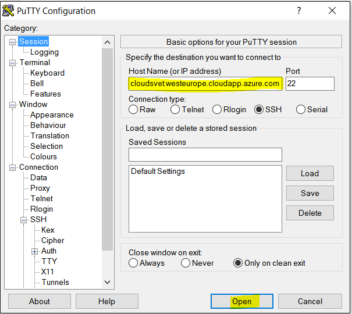
Task: Click the Host Name input field
Action: point(205,84)
